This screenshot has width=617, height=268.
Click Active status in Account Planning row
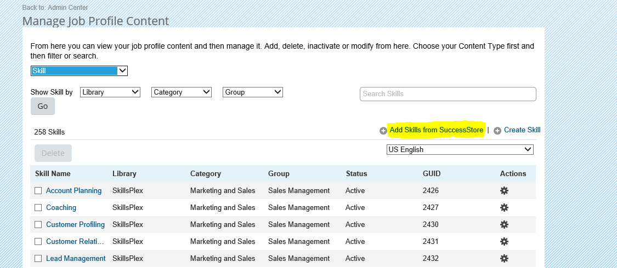355,191
